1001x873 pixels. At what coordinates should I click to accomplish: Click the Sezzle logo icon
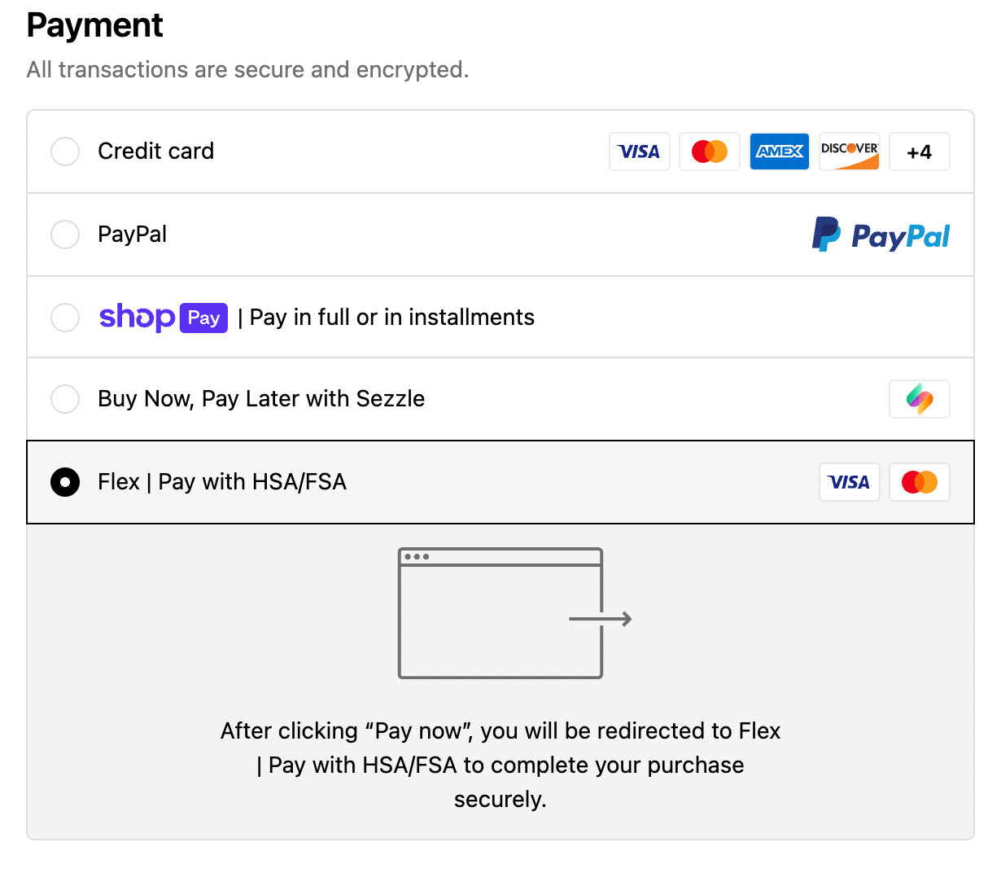(919, 399)
